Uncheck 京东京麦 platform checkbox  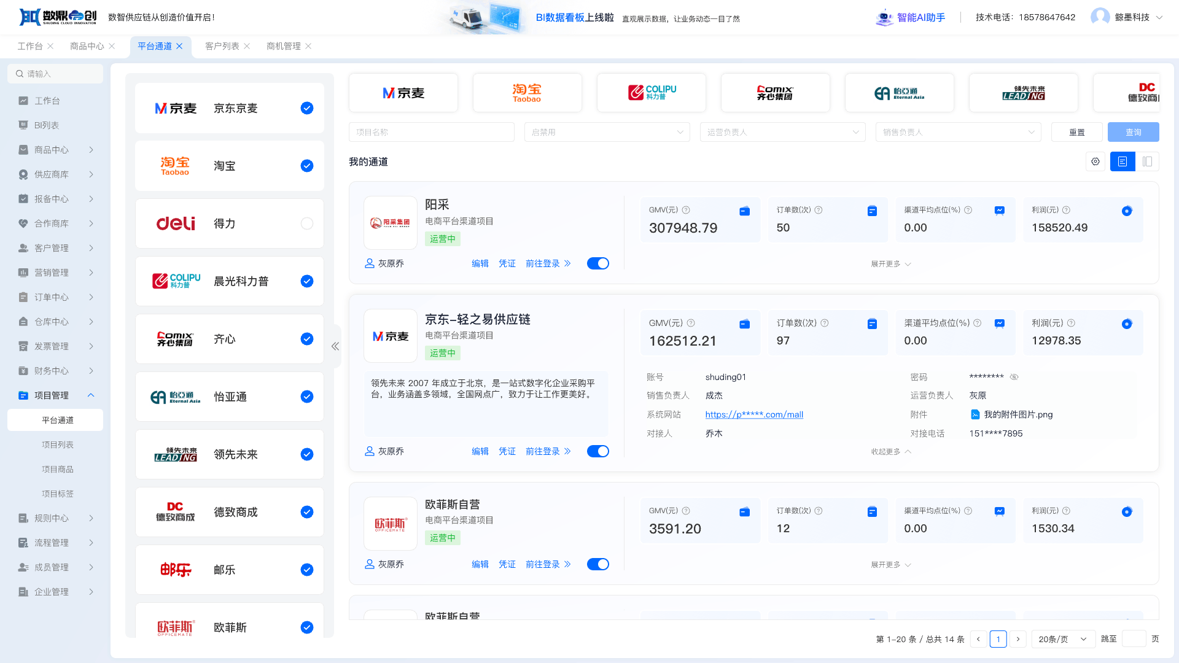tap(307, 108)
